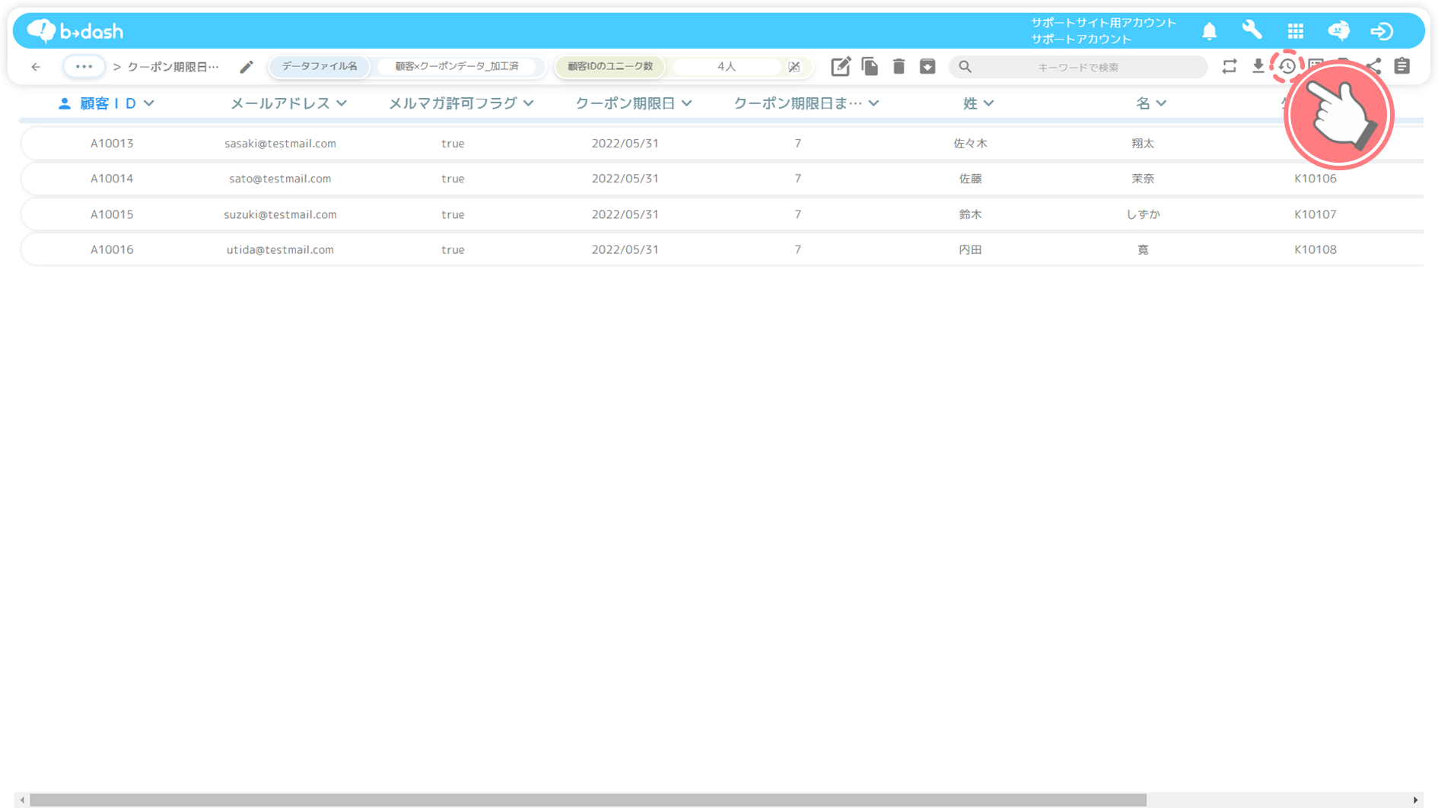Click the copy data file icon
Image resolution: width=1438 pixels, height=808 pixels.
(x=870, y=67)
